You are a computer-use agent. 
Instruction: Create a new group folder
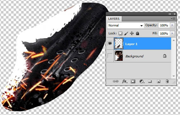[x=150, y=81]
